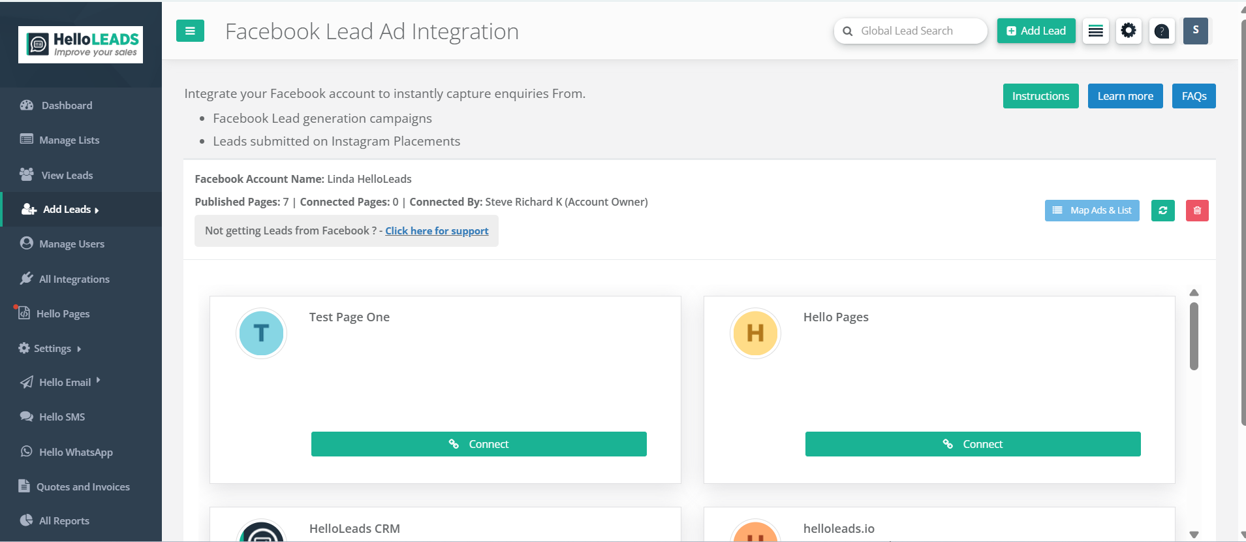Click the settings gear icon in header
Image resolution: width=1246 pixels, height=542 pixels.
[1128, 31]
